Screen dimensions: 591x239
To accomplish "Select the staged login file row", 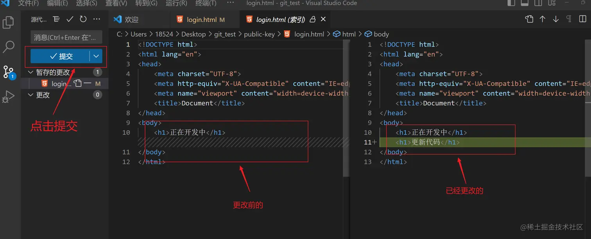I will [65, 83].
